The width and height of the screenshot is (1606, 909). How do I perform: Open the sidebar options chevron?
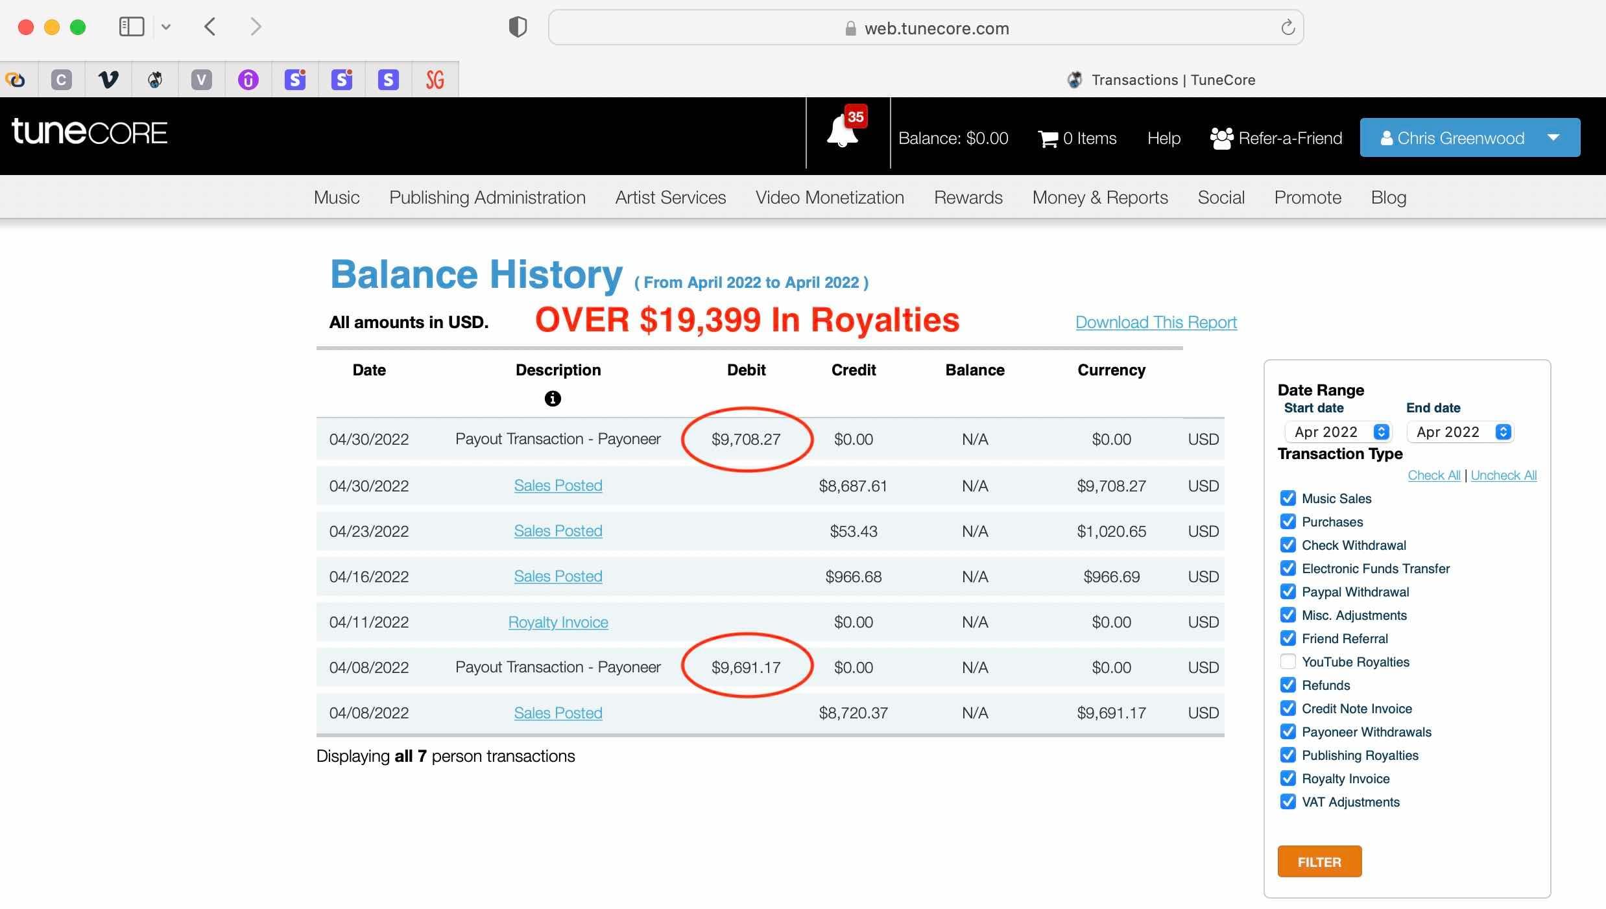166,27
